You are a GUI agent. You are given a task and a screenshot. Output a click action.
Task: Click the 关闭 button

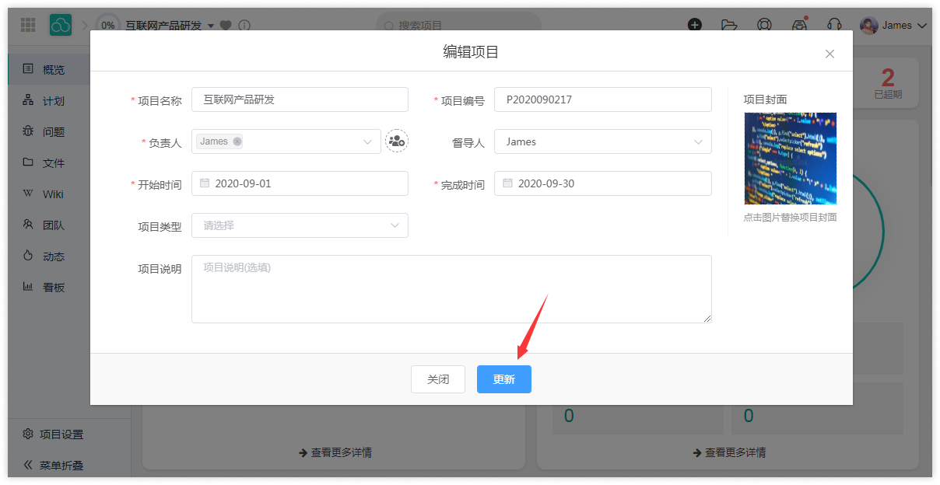coord(438,379)
